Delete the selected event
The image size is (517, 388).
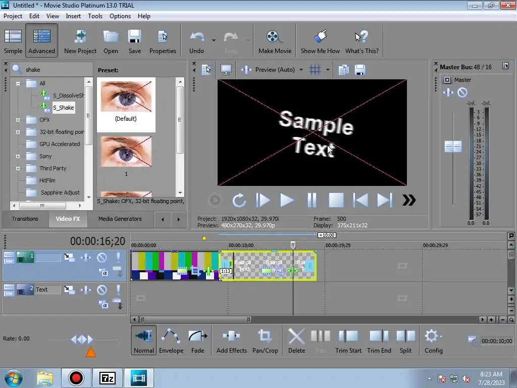coord(296,340)
